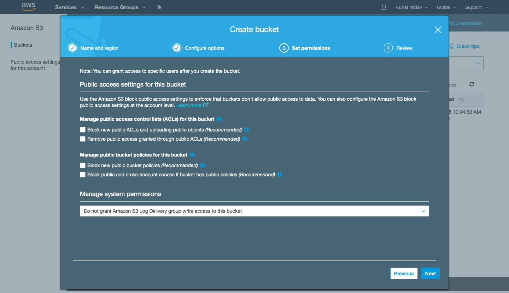Viewport: 509px width, 293px height.
Task: Open the Global region dropdown
Action: pyautogui.click(x=446, y=7)
